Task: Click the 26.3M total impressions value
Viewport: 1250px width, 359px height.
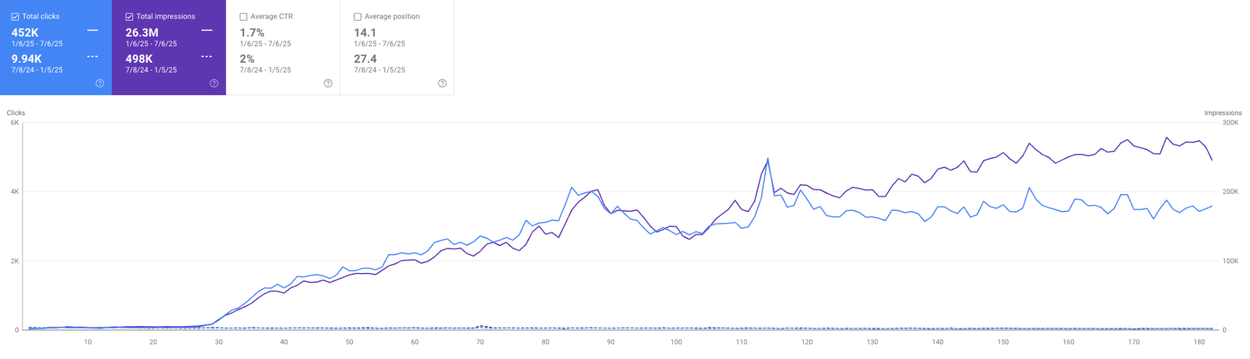Action: [x=142, y=33]
